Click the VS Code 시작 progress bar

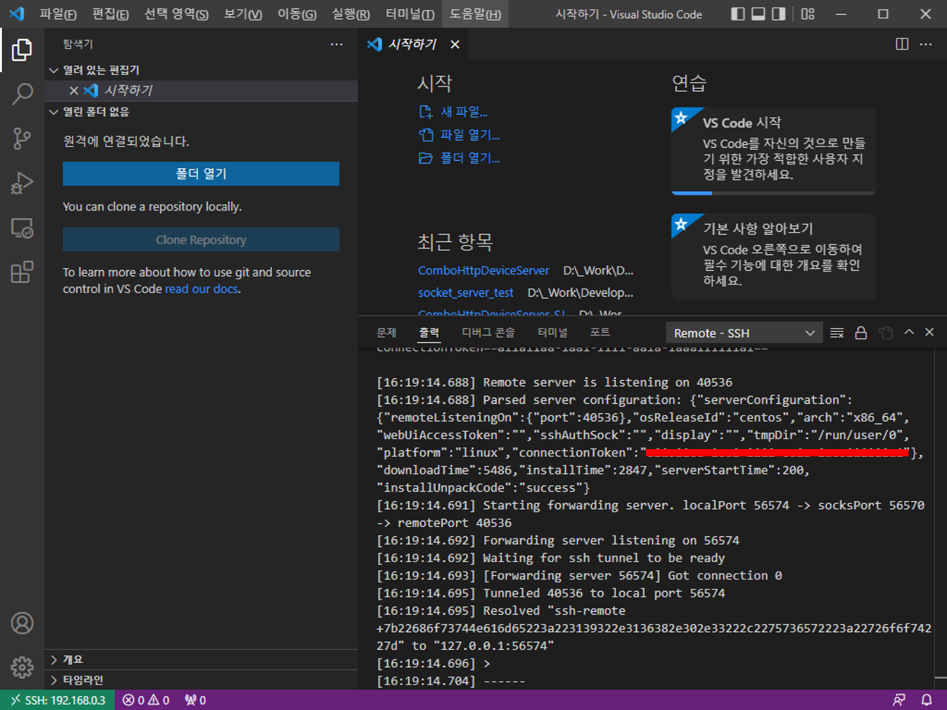773,193
